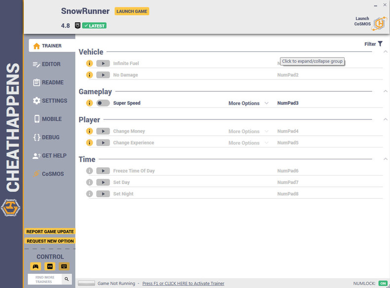Select the keyboard control icon
The width and height of the screenshot is (390, 288).
coord(64,266)
